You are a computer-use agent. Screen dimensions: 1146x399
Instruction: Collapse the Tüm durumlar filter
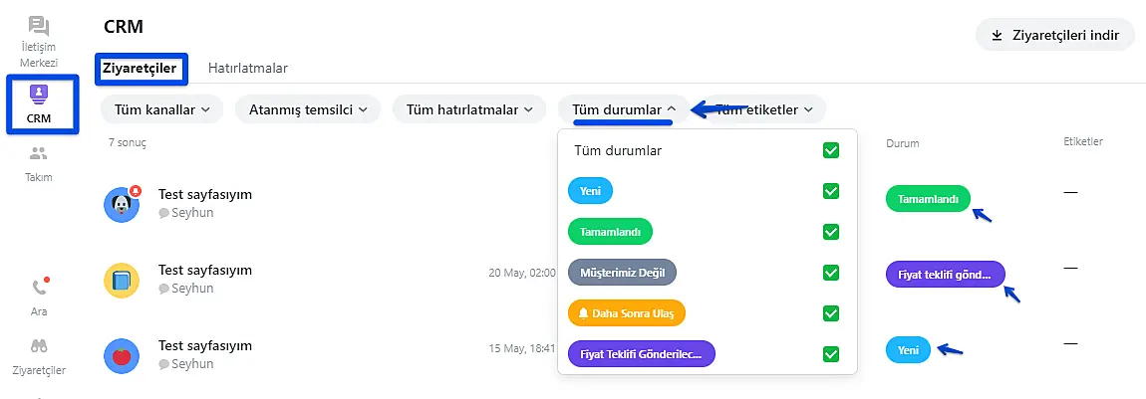tap(625, 109)
